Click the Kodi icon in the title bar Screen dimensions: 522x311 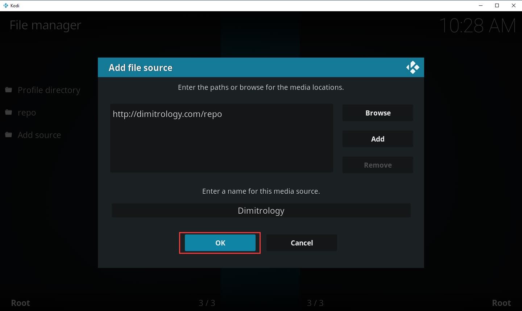pos(5,5)
